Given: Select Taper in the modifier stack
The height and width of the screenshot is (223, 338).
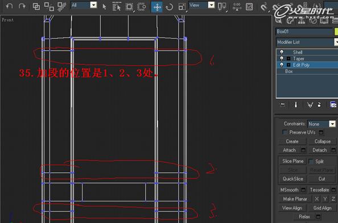Looking at the screenshot, I should pyautogui.click(x=299, y=59).
